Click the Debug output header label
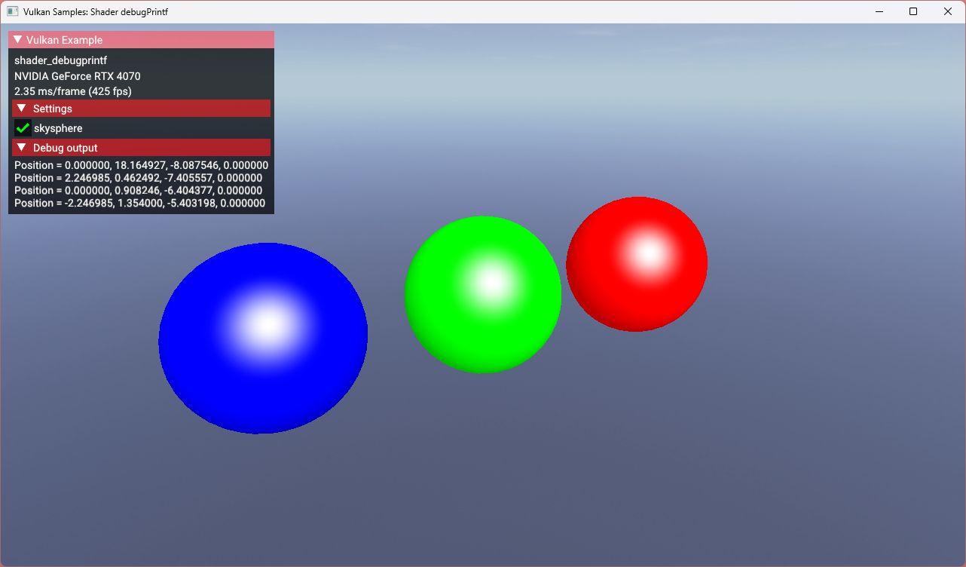The height and width of the screenshot is (567, 966). [66, 148]
